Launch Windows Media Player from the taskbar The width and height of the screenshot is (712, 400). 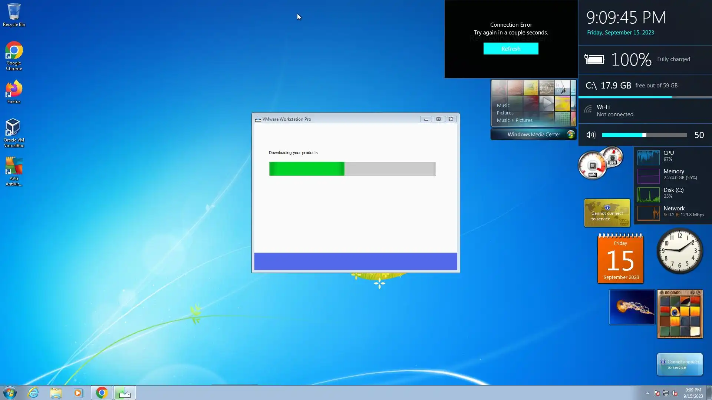[x=78, y=393]
